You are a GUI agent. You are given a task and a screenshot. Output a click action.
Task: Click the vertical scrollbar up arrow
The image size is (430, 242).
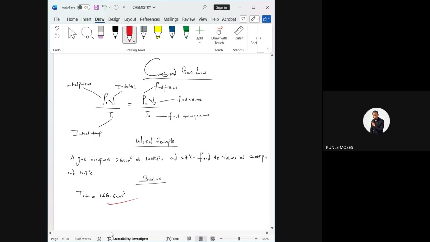272,55
